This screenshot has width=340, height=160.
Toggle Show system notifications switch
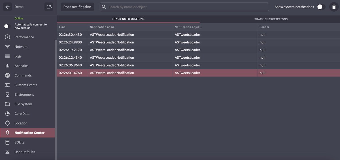point(321,7)
